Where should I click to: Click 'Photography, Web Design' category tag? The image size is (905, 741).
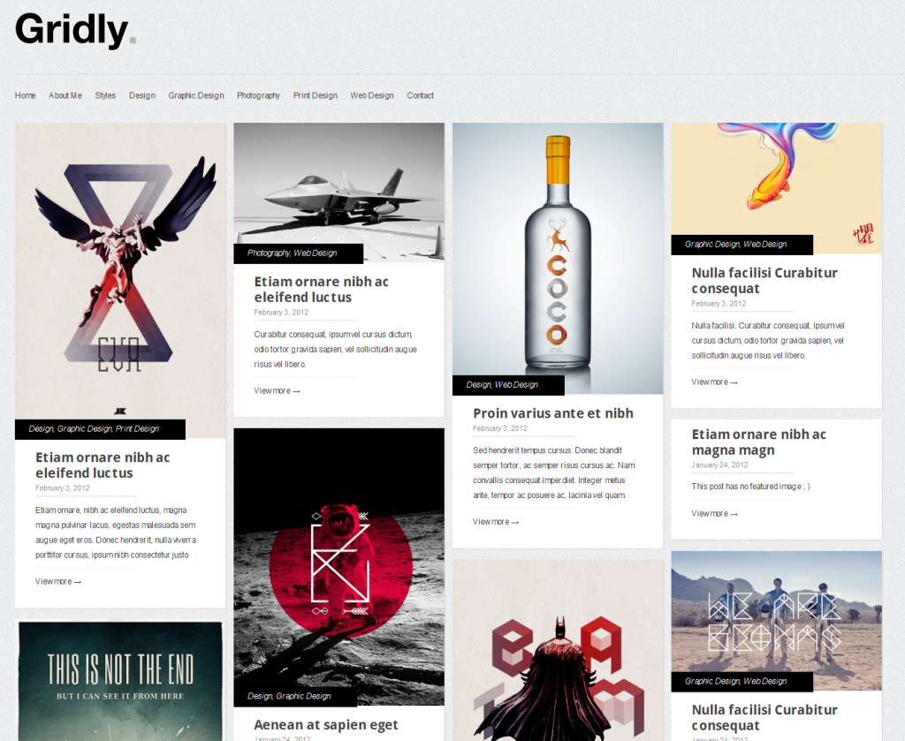[x=292, y=253]
